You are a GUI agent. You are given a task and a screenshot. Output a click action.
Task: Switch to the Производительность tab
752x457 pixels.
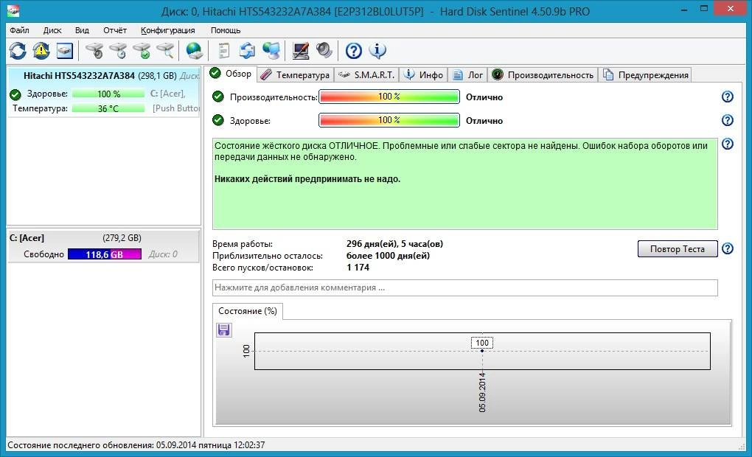(x=543, y=74)
